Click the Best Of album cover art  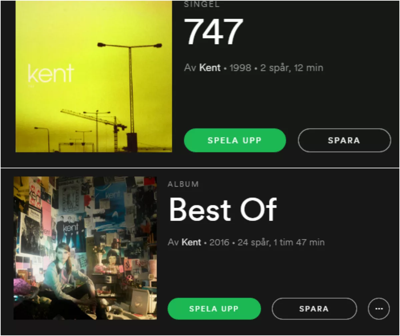(x=85, y=248)
